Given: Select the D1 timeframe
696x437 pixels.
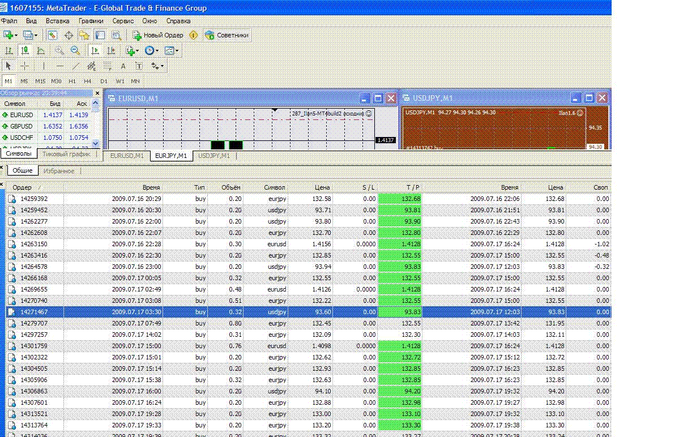Looking at the screenshot, I should pyautogui.click(x=104, y=81).
